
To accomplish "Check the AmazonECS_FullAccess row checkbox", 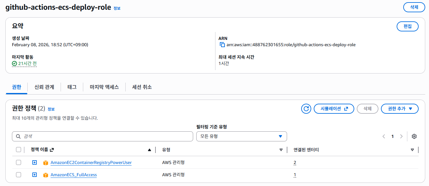I will pyautogui.click(x=19, y=175).
